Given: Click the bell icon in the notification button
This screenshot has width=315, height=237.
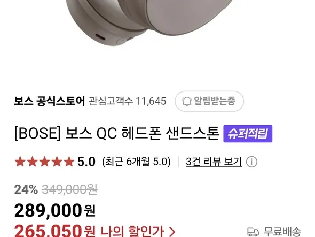Looking at the screenshot, I should click(187, 101).
